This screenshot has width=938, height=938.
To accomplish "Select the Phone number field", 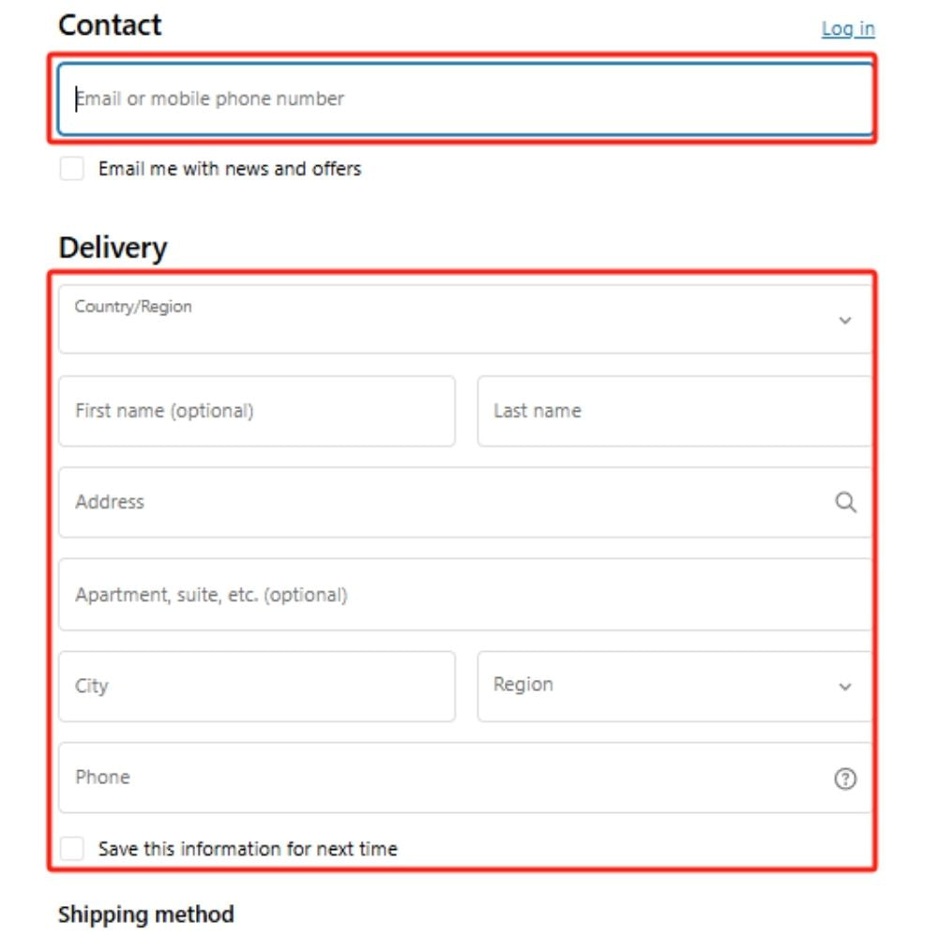I will (441, 778).
